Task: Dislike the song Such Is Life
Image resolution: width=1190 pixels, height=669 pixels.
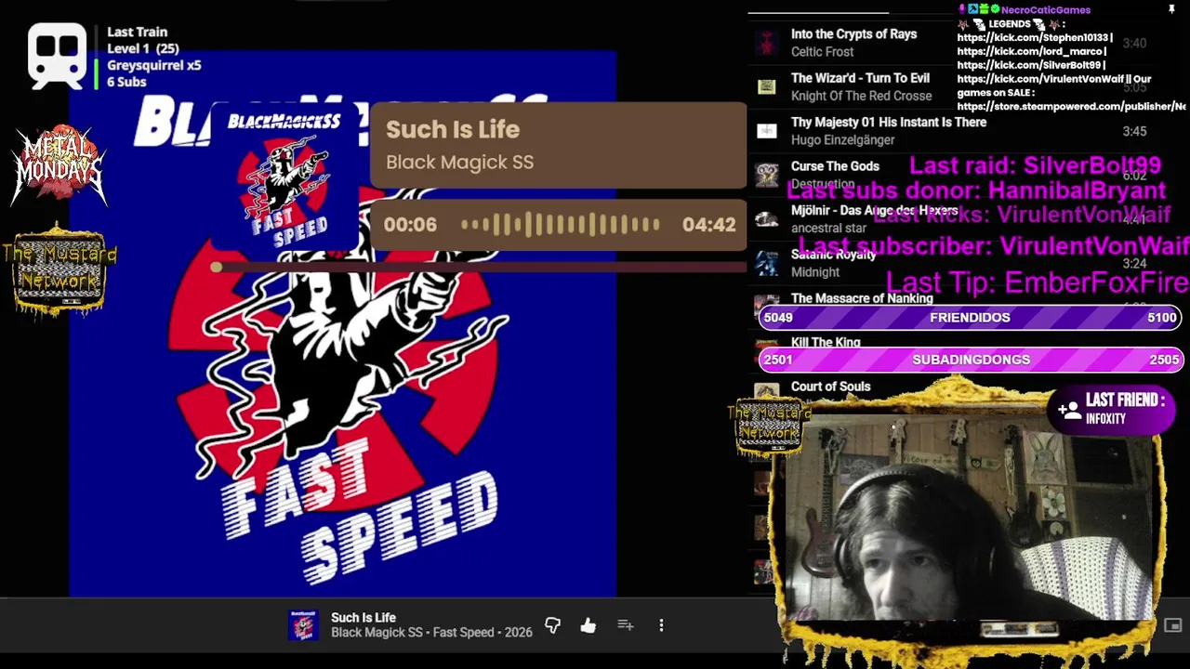Action: (553, 625)
